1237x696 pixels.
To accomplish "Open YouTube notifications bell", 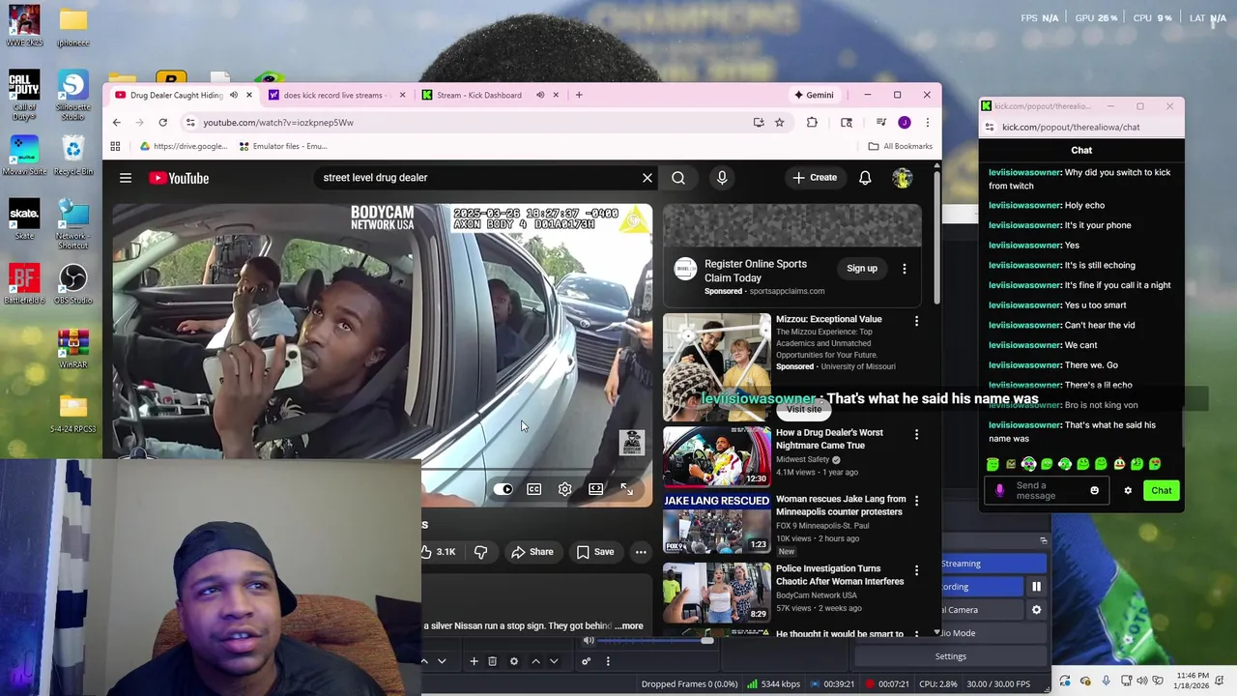I will click(x=865, y=178).
